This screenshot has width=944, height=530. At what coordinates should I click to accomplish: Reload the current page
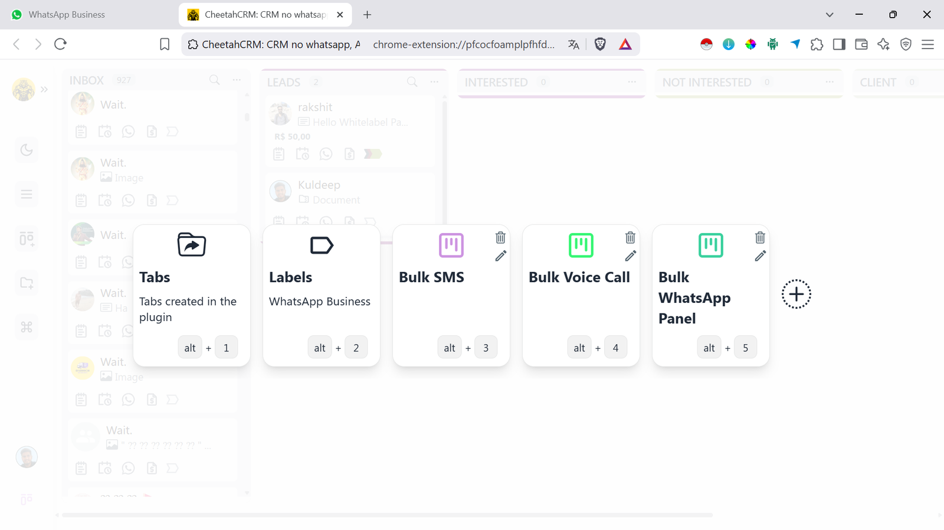(60, 44)
